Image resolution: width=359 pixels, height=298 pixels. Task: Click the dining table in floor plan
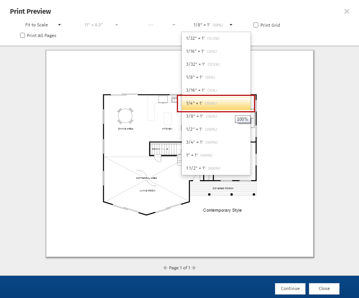[125, 115]
